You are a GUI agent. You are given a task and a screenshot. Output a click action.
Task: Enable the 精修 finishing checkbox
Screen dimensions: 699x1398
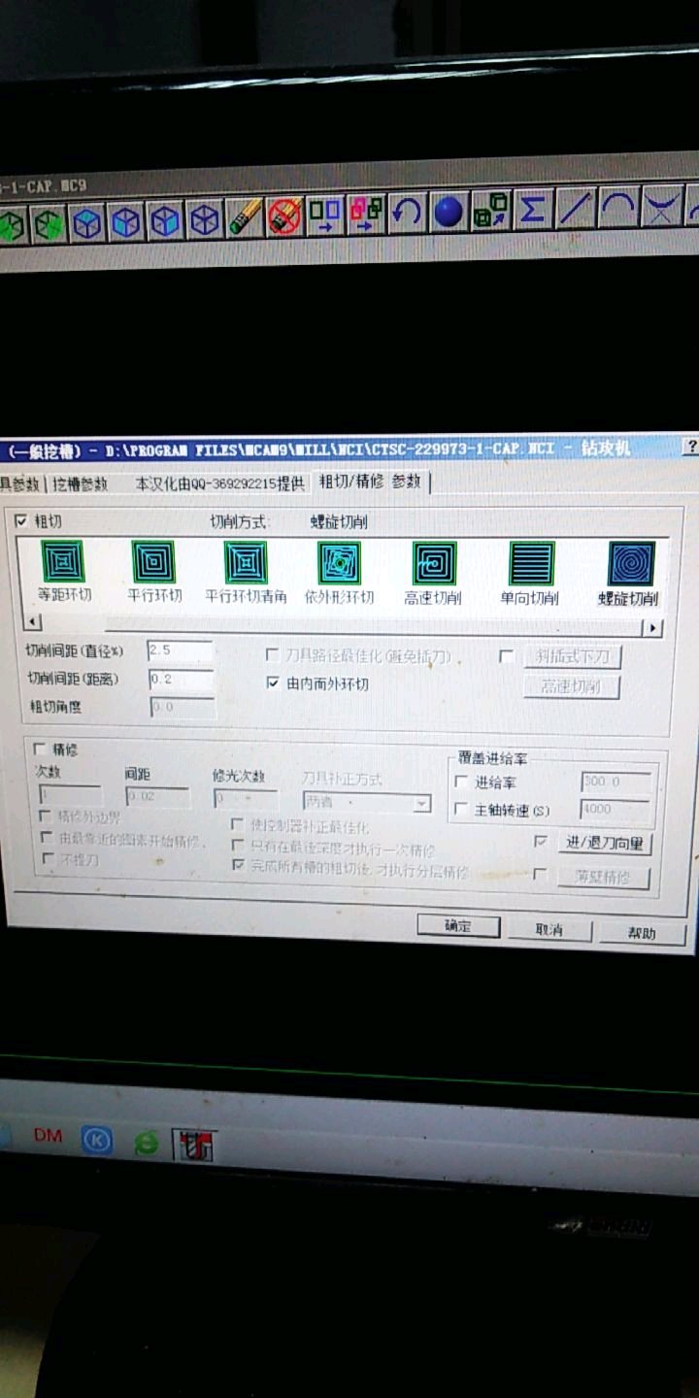click(x=40, y=749)
